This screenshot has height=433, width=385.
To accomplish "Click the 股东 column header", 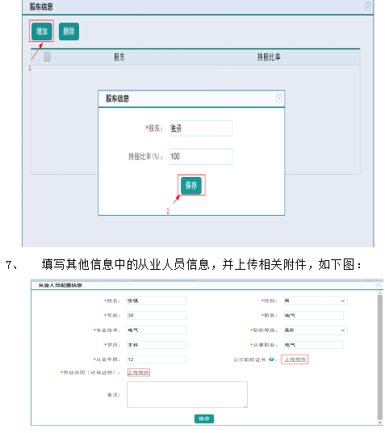I will click(x=119, y=57).
